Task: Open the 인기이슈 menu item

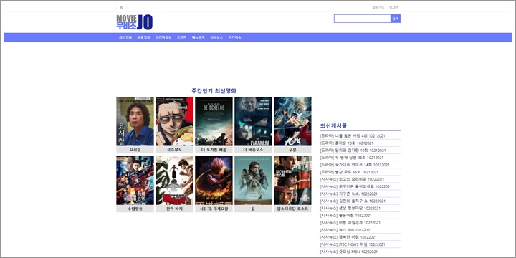Action: (234, 37)
